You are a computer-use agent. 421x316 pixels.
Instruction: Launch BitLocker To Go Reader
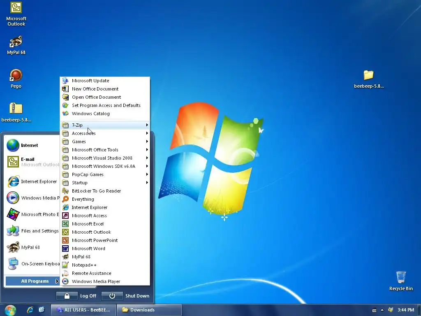(x=105, y=191)
